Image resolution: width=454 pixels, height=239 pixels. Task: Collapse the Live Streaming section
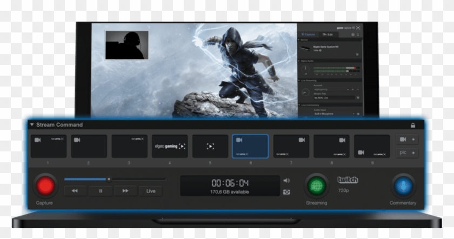point(299,81)
